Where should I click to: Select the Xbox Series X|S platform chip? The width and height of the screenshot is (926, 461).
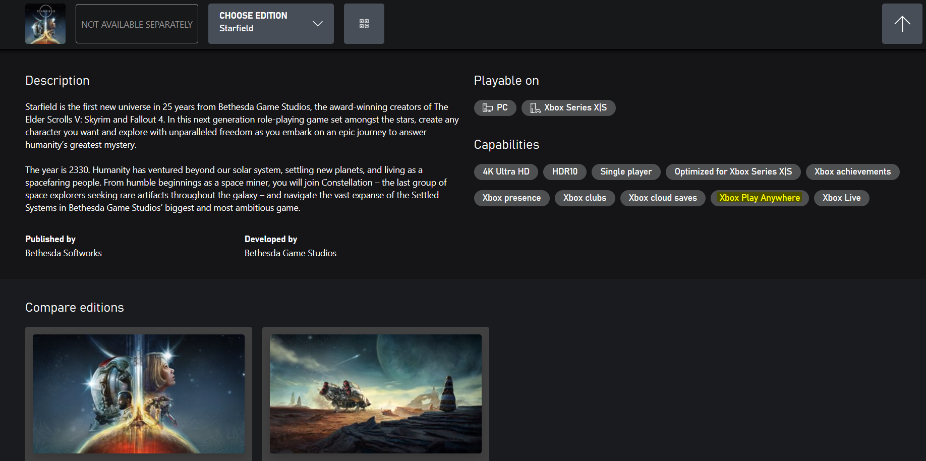568,107
